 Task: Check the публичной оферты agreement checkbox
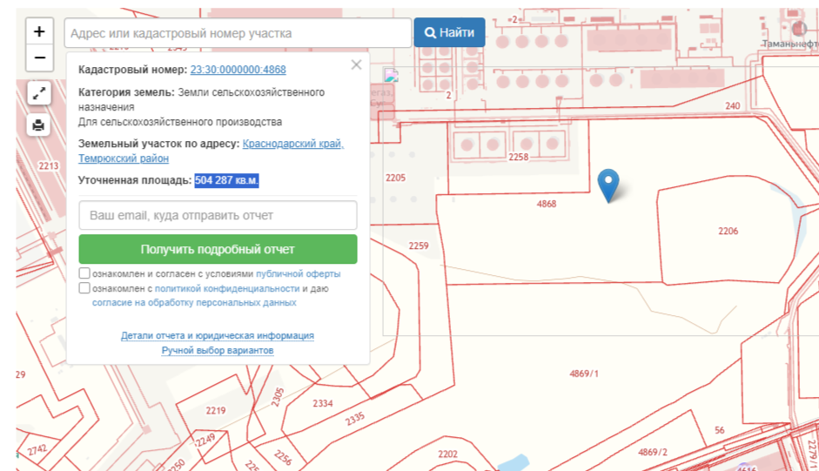click(84, 273)
